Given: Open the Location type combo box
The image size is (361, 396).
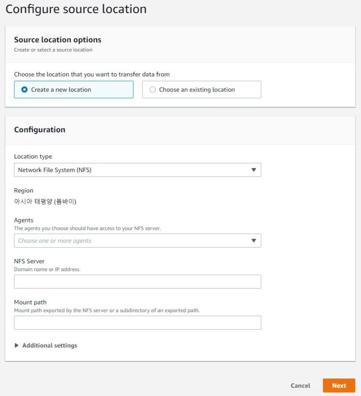Looking at the screenshot, I should pyautogui.click(x=138, y=170).
